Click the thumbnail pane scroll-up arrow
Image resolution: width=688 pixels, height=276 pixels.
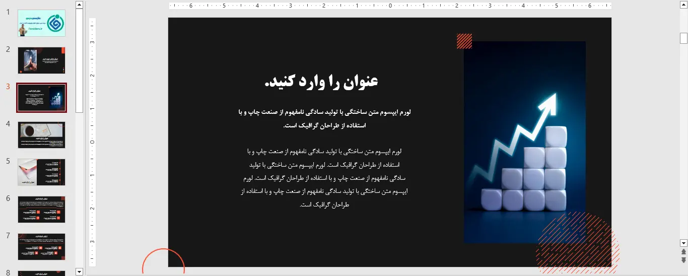click(79, 5)
